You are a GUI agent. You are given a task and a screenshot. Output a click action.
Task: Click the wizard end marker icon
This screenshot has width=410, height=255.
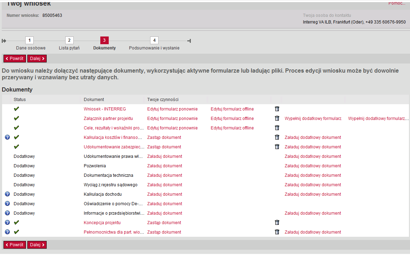[x=189, y=41]
